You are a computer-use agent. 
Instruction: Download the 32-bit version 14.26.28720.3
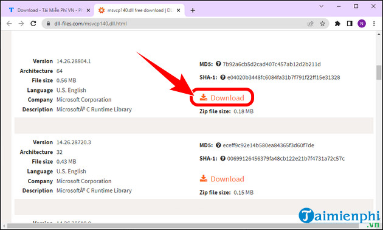(x=222, y=179)
